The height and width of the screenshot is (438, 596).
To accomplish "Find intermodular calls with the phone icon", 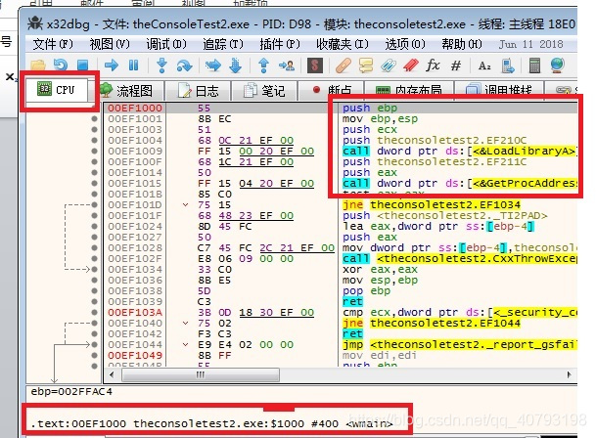I will (507, 66).
